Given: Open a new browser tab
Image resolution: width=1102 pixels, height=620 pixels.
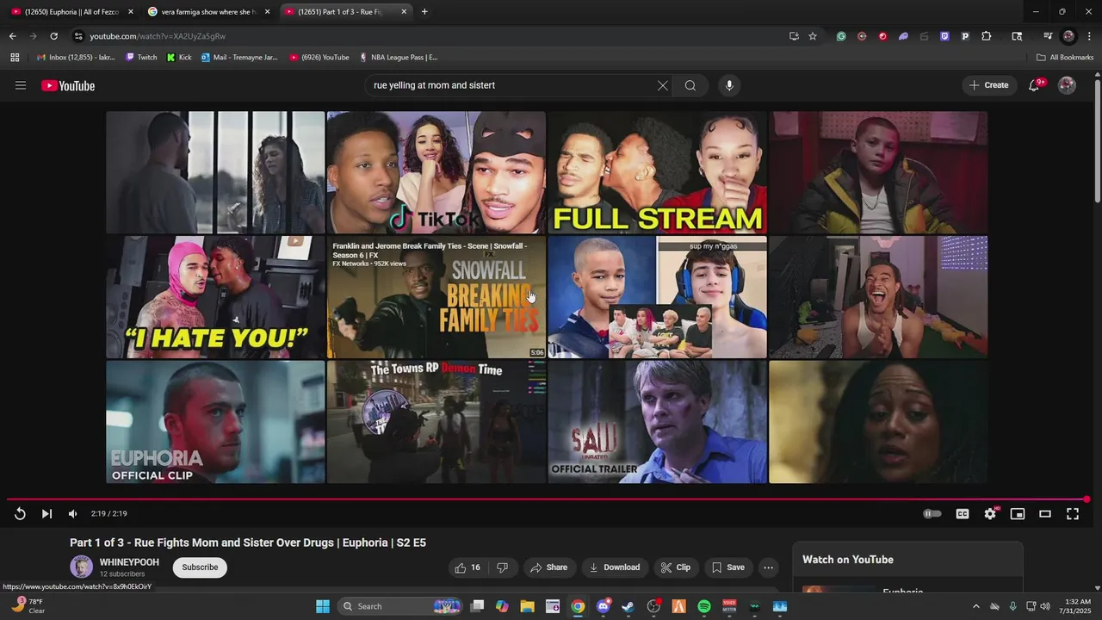Looking at the screenshot, I should [424, 12].
